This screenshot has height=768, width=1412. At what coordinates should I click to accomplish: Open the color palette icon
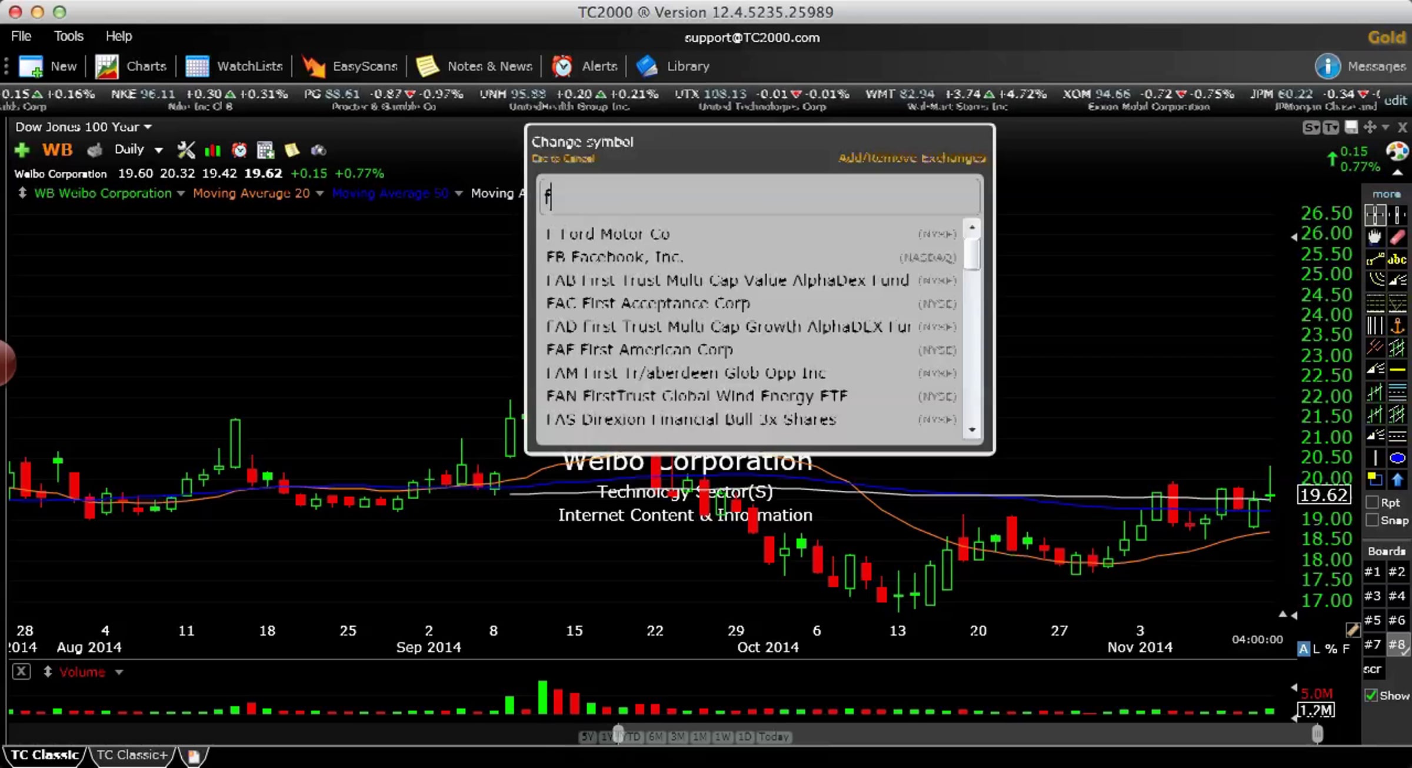coord(1397,151)
